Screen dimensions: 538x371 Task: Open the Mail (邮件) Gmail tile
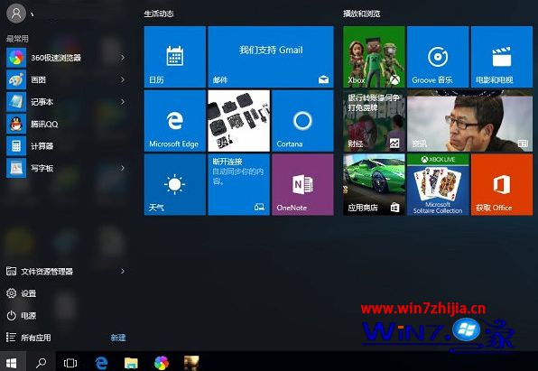click(271, 57)
